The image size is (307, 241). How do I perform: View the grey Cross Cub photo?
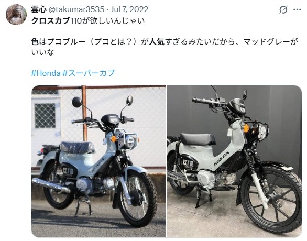click(x=234, y=161)
